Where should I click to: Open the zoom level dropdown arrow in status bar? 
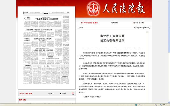click(x=167, y=105)
